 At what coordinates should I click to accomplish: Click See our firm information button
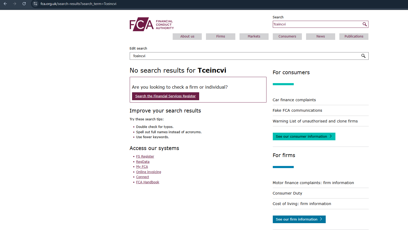coord(299,219)
